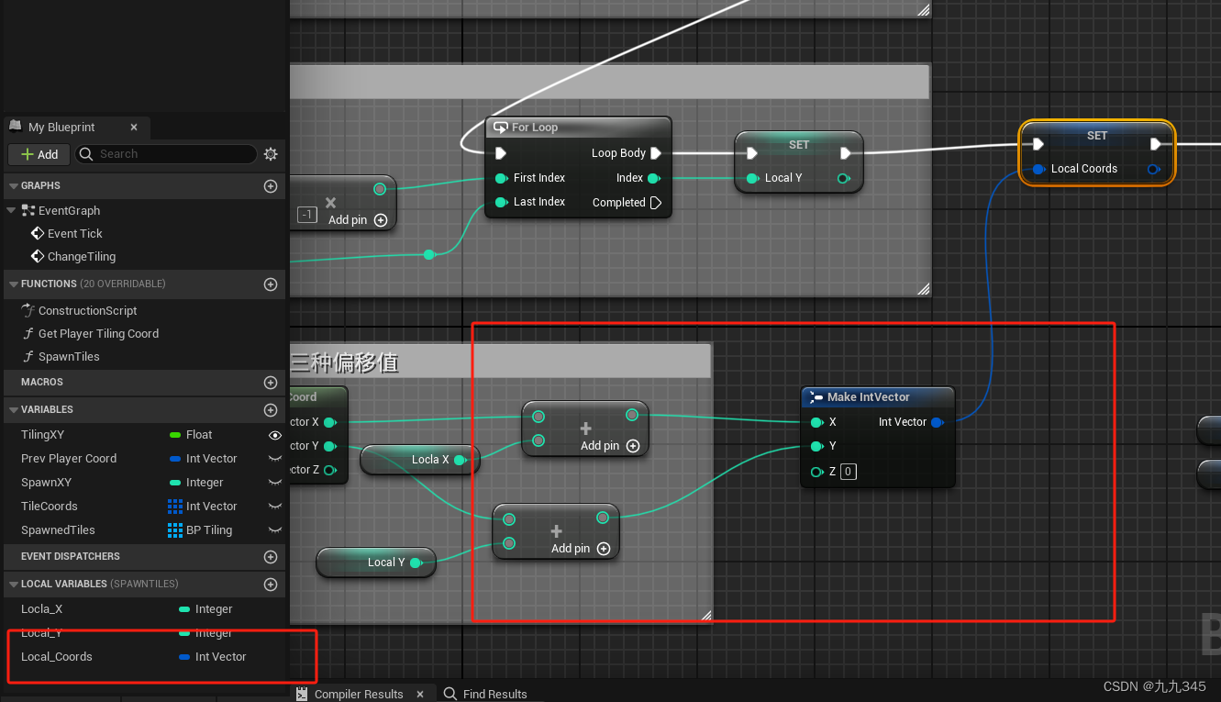The height and width of the screenshot is (702, 1221).
Task: Open ConstructionScript function
Action: pos(87,310)
